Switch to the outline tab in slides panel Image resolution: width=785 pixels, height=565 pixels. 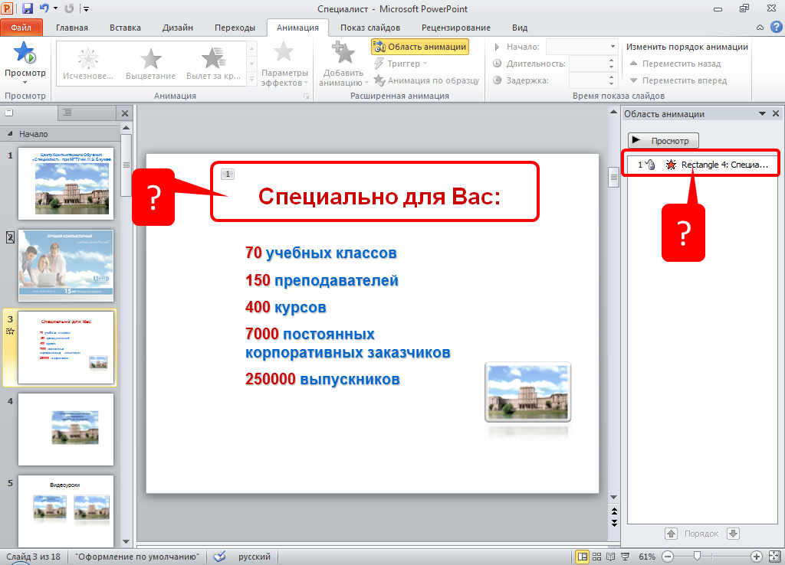pyautogui.click(x=67, y=113)
